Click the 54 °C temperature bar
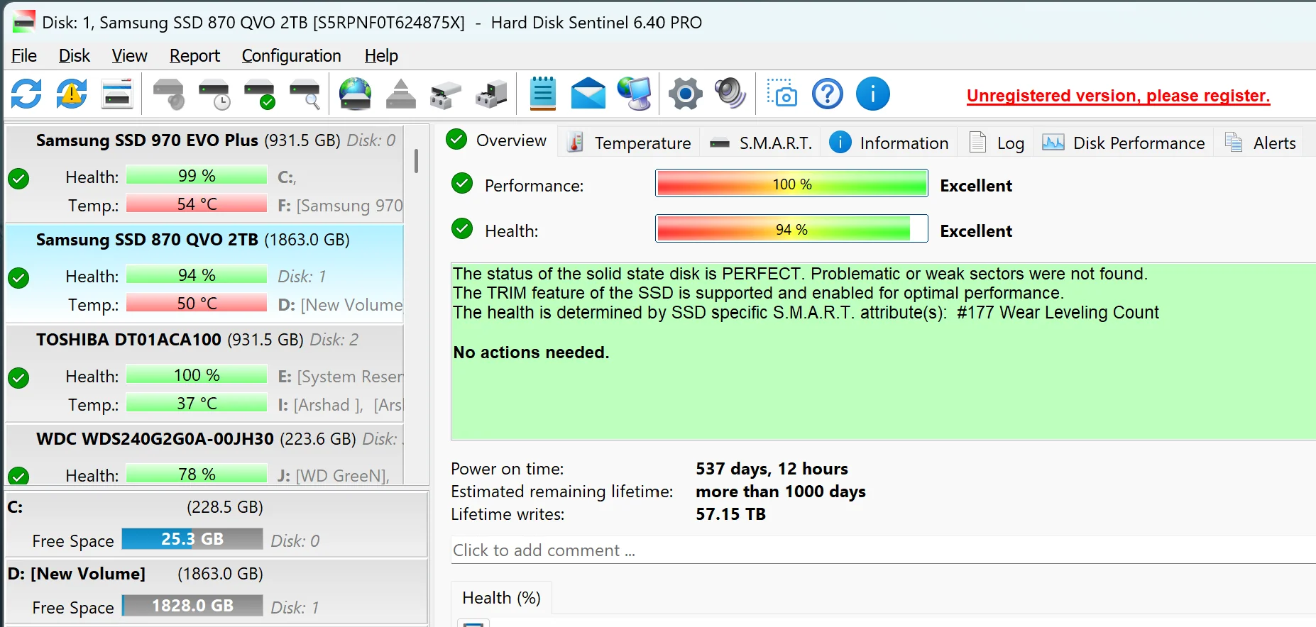This screenshot has height=627, width=1316. pyautogui.click(x=197, y=204)
